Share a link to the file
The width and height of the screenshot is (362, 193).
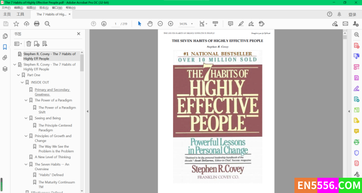(335, 24)
